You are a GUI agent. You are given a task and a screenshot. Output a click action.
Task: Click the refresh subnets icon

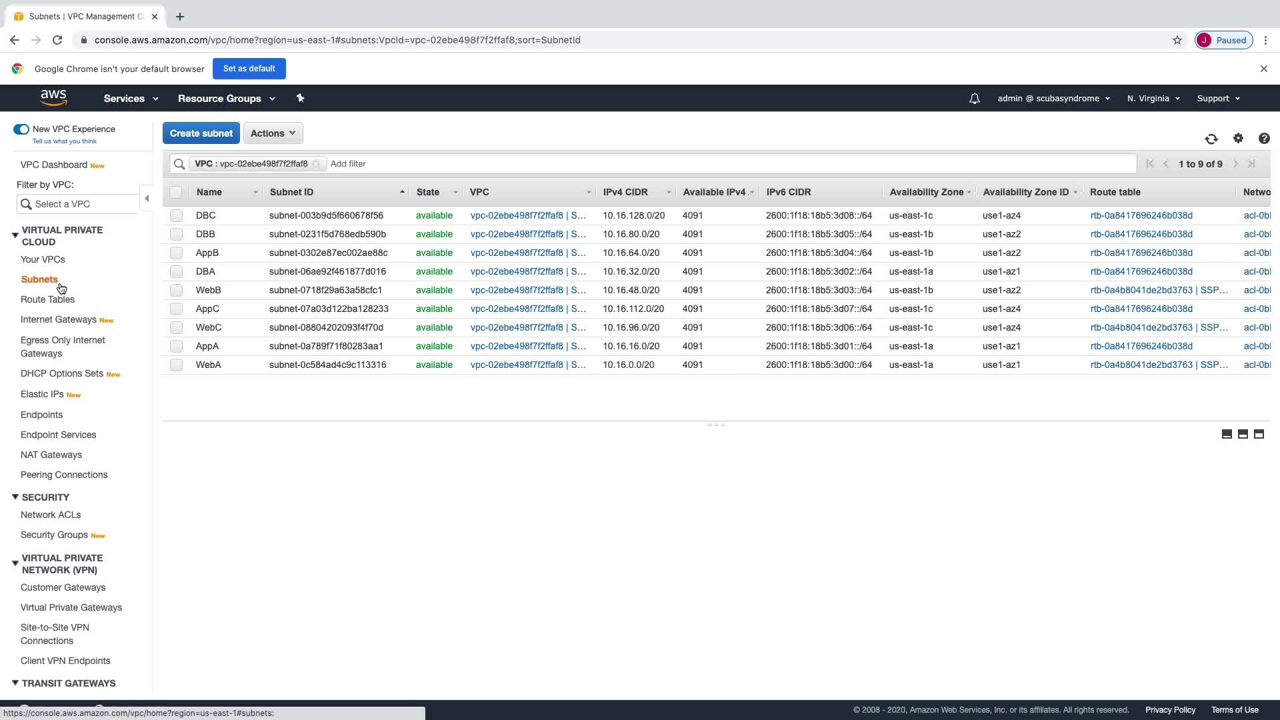pyautogui.click(x=1211, y=139)
